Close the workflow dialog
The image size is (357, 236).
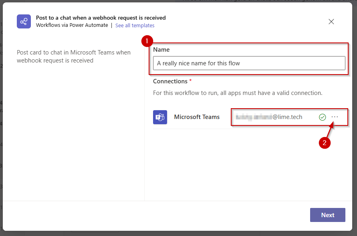(x=331, y=22)
